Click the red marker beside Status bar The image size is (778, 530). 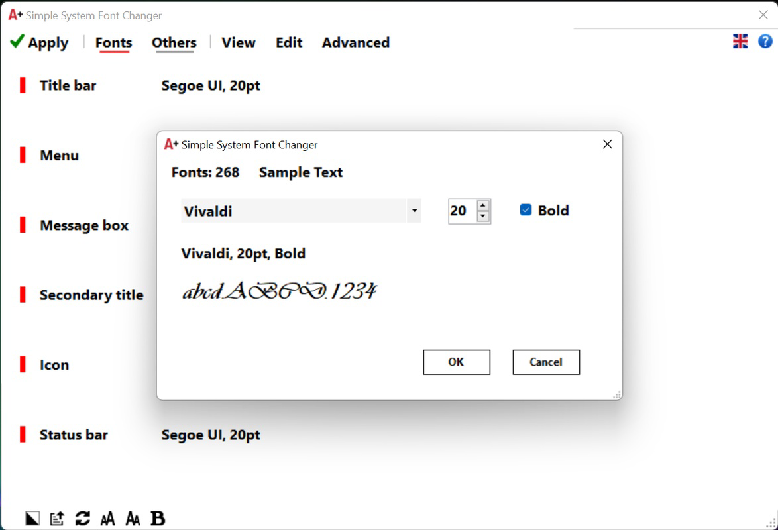click(23, 434)
